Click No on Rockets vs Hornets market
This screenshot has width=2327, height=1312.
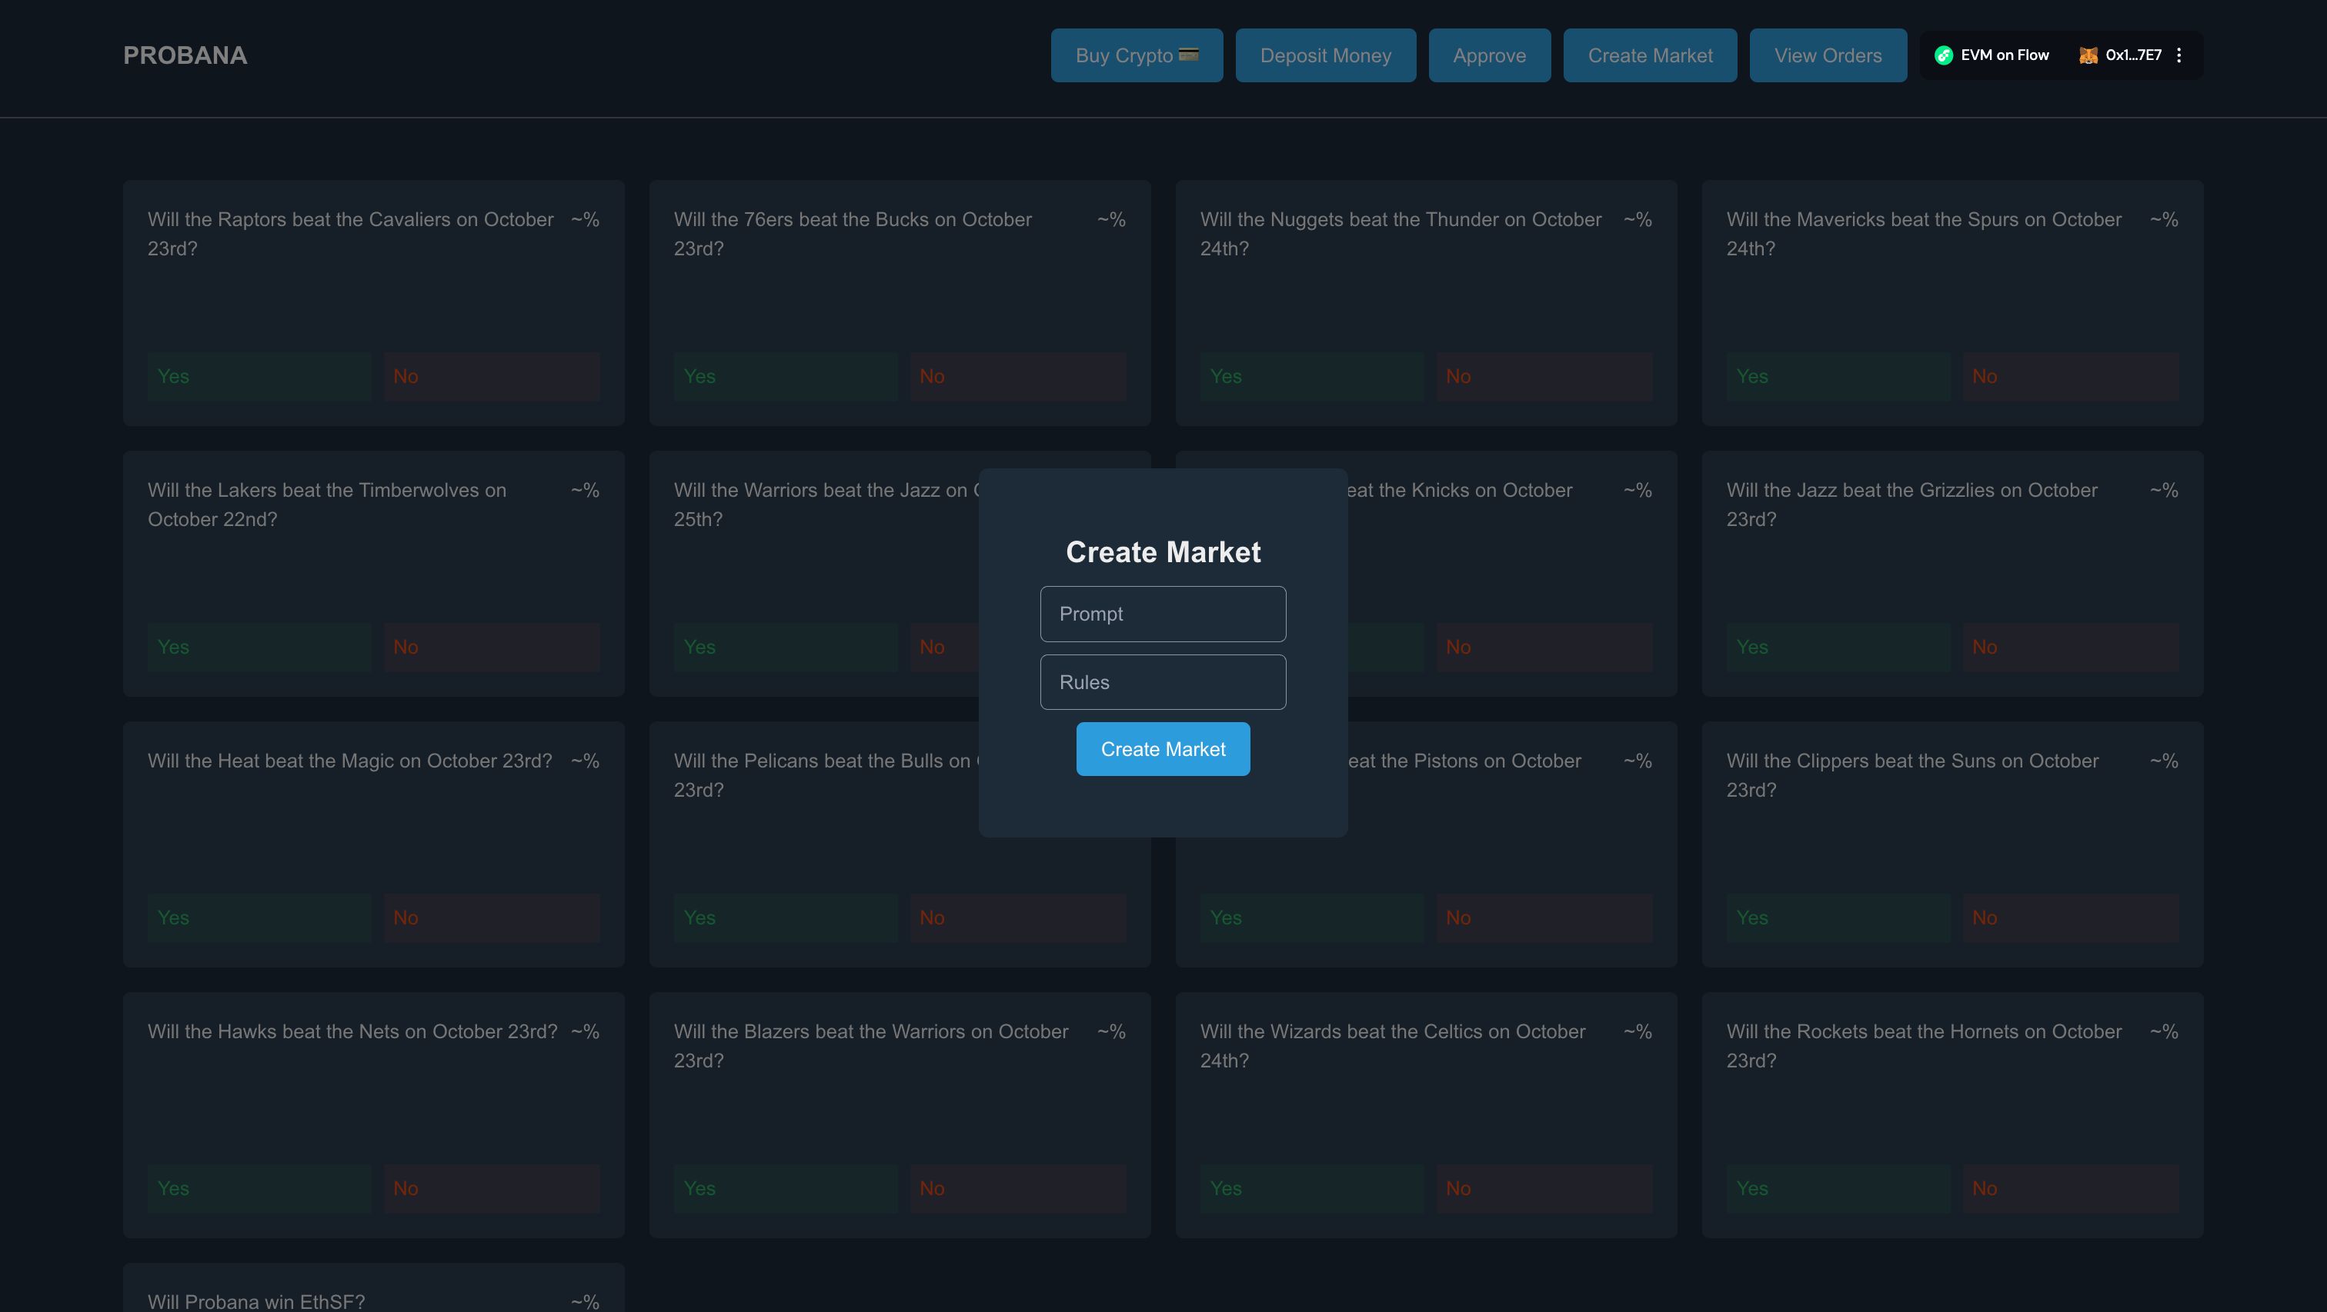[x=2071, y=1189]
